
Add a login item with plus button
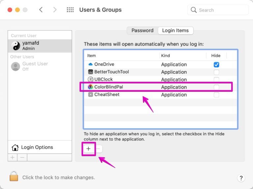(88, 149)
